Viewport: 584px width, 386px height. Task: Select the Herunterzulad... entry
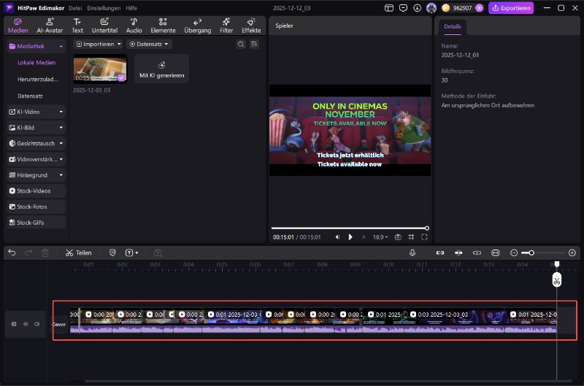(38, 80)
